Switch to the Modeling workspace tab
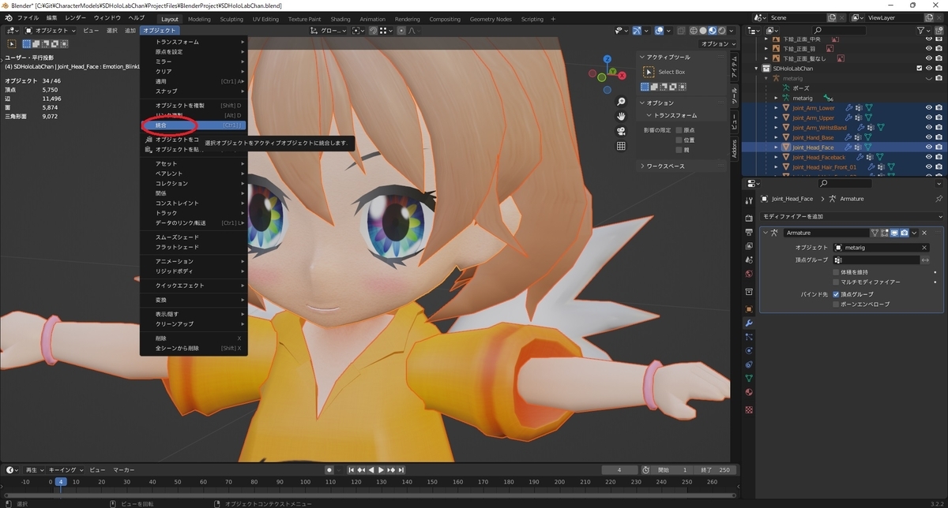Viewport: 948px width, 508px height. tap(199, 19)
